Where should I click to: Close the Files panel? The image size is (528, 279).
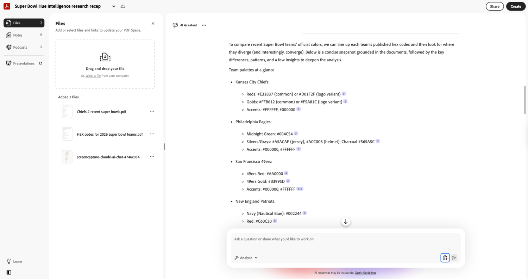[x=153, y=24]
